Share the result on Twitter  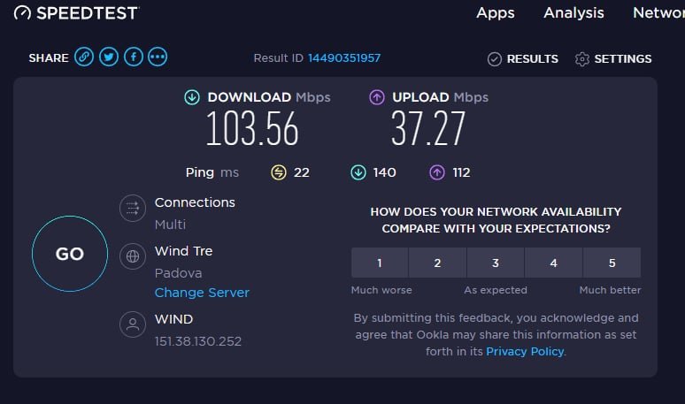click(109, 57)
